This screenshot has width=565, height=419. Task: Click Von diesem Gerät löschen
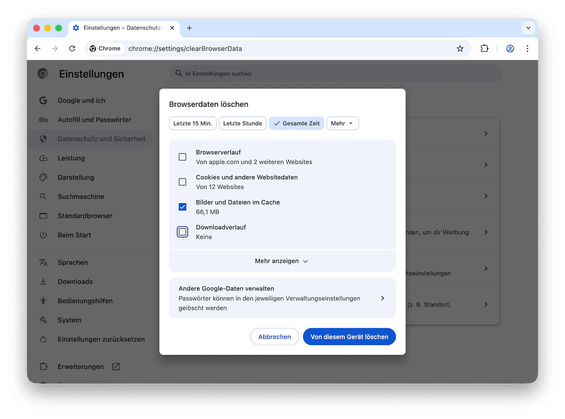tap(349, 336)
